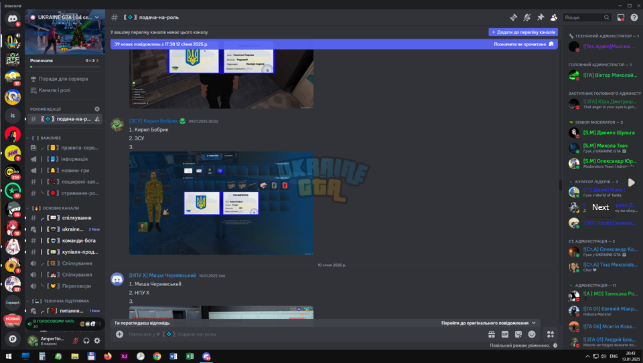643x363 pixels.
Task: Toggle microphone mute in user panel
Action: click(x=76, y=340)
